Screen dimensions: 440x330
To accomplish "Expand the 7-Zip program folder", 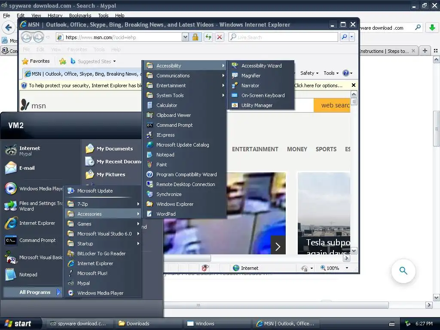I will [103, 204].
